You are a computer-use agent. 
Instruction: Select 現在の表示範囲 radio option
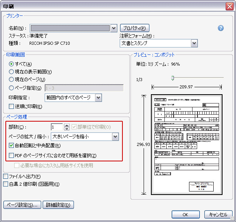click(x=11, y=71)
